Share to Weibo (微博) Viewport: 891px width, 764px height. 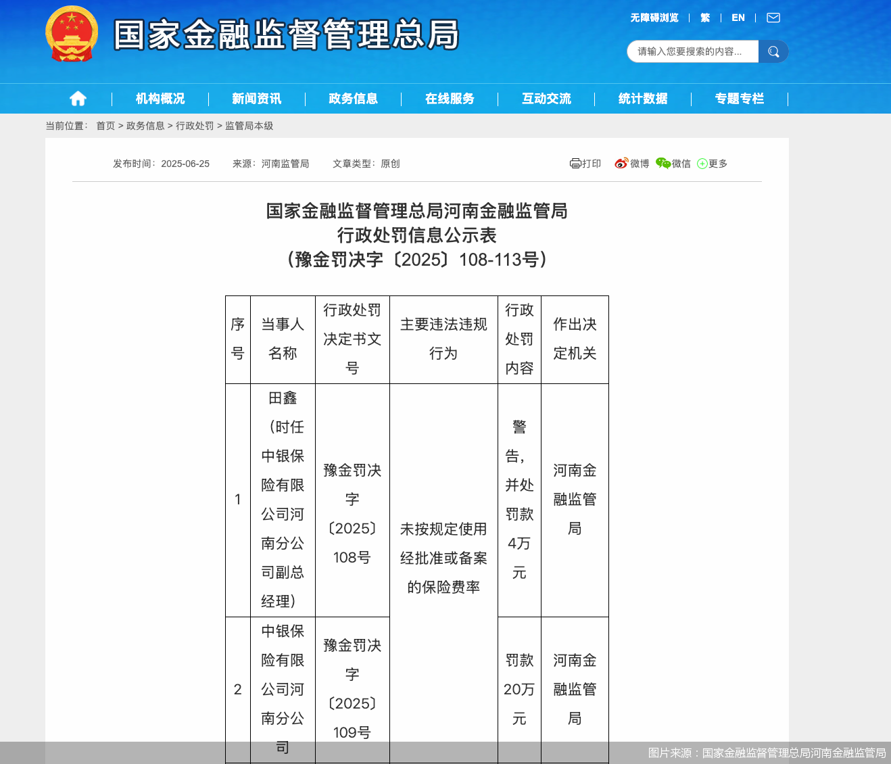pyautogui.click(x=631, y=164)
